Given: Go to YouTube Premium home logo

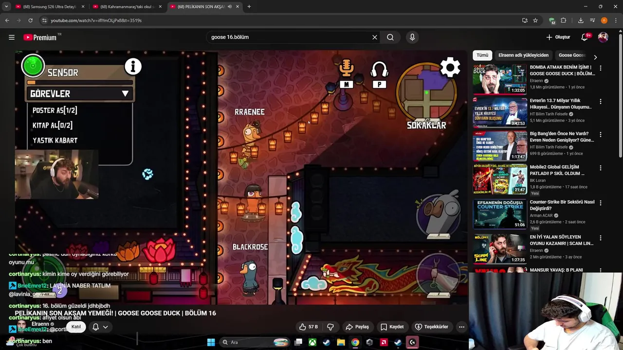Looking at the screenshot, I should 42,37.
